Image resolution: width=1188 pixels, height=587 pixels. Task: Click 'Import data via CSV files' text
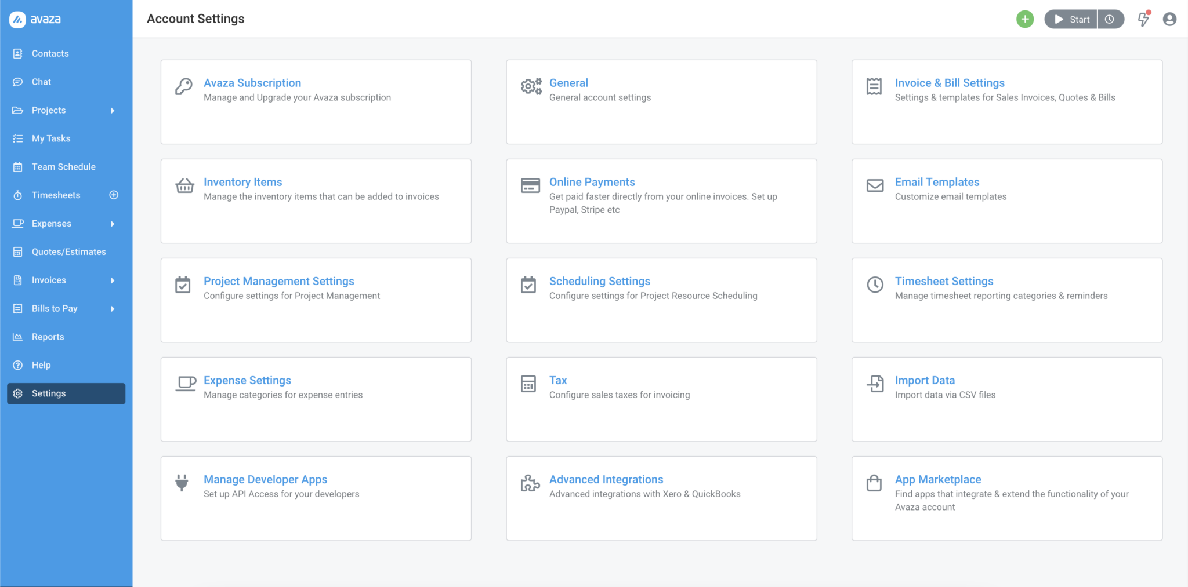[x=945, y=395]
